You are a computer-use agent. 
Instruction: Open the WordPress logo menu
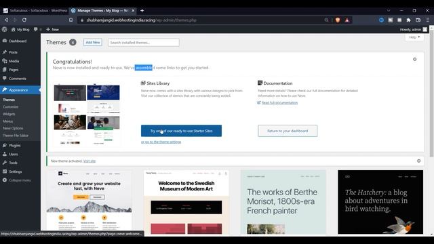pos(5,29)
